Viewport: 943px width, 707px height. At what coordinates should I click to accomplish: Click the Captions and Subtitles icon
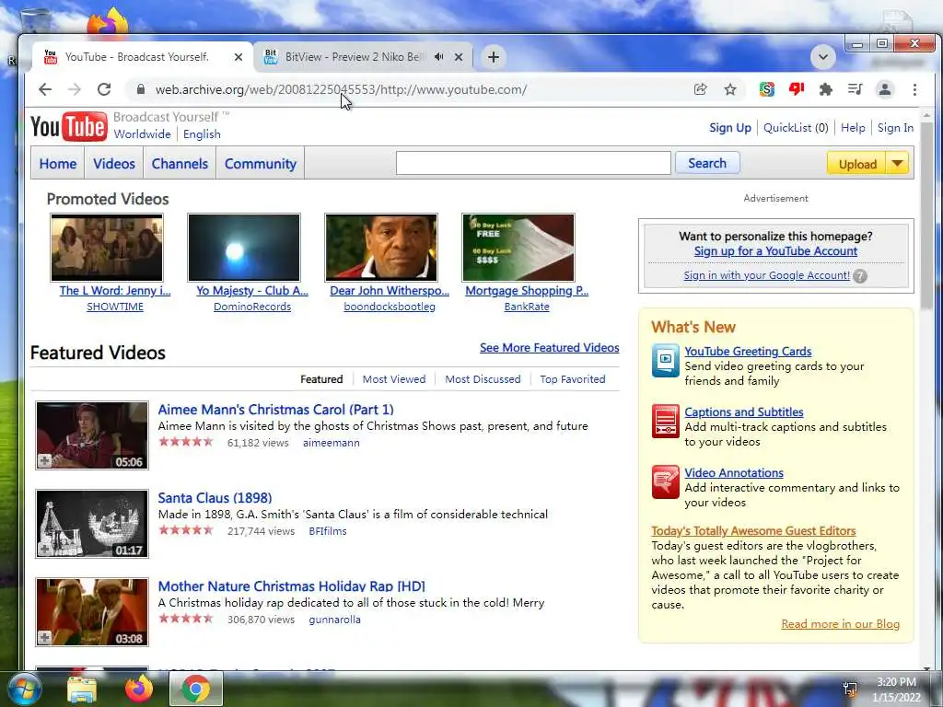click(665, 421)
